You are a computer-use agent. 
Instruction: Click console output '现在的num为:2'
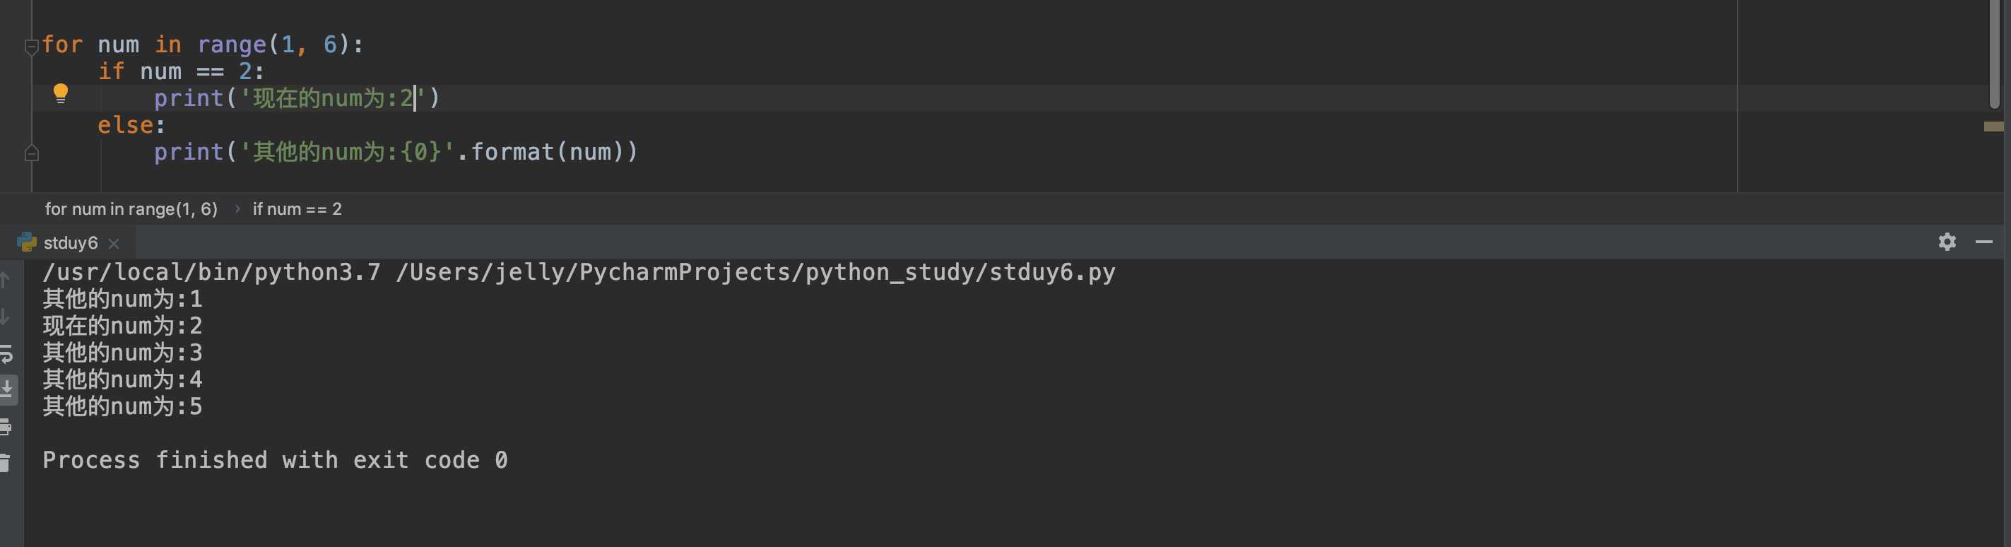tap(122, 325)
